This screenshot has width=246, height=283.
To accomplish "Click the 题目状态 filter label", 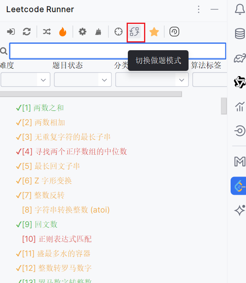I will pos(68,65).
